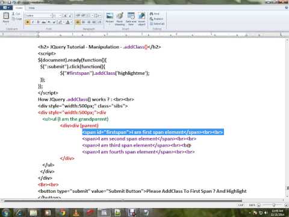Toggle Italic formatting
This screenshot has height=217, width=289.
click(x=33, y=22)
